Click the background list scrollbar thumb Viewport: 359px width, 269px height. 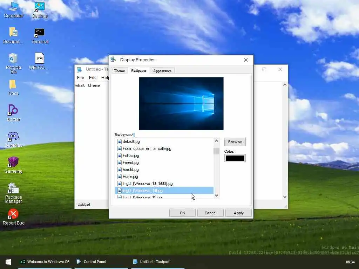tap(216, 151)
